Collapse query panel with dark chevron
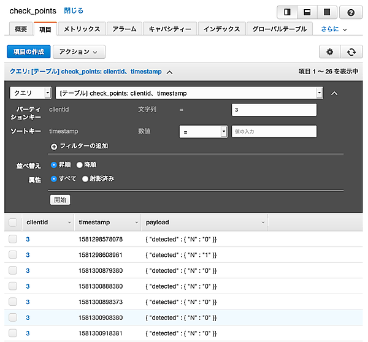Viewport: 368px width, 342px height. (x=334, y=93)
